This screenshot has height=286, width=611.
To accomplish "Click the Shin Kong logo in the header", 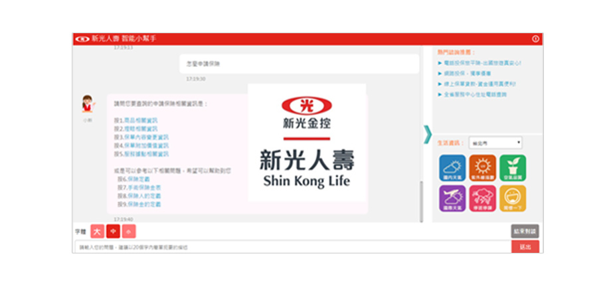I will (82, 39).
